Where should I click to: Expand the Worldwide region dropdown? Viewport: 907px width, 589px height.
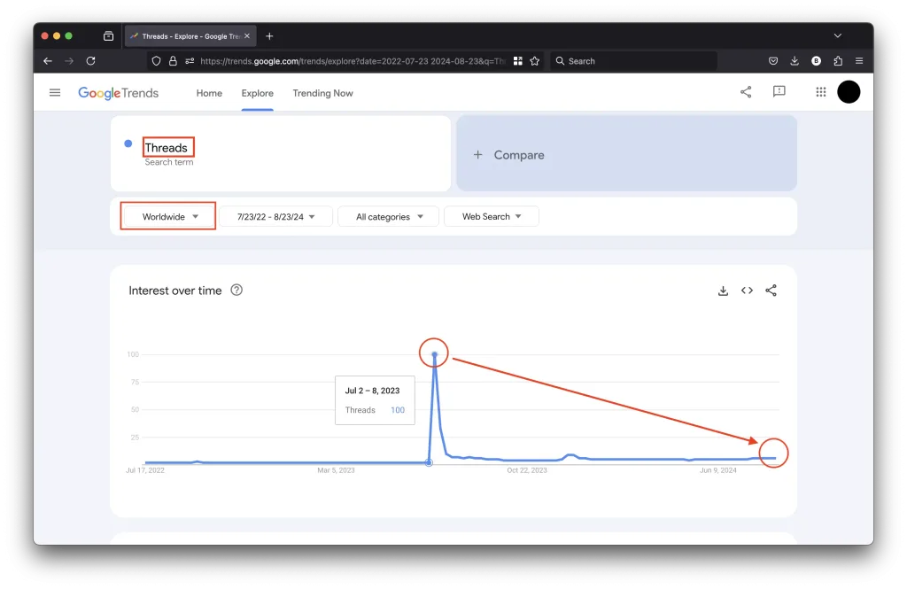pyautogui.click(x=168, y=216)
